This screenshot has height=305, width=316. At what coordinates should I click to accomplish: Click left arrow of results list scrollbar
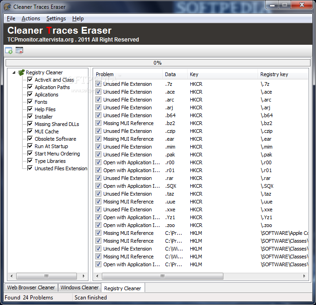click(x=97, y=276)
